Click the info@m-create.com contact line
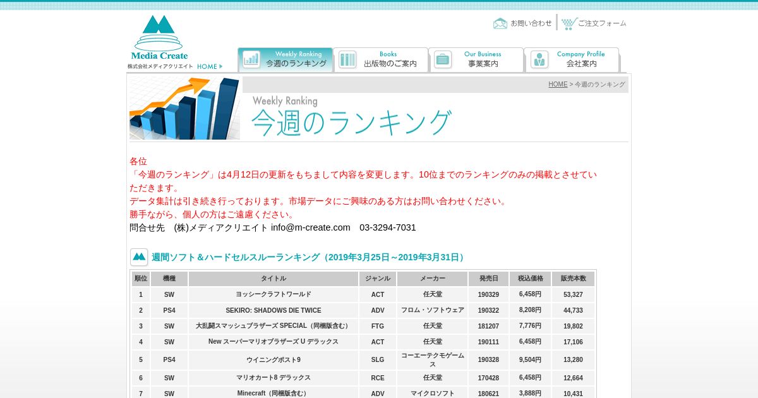The image size is (758, 398). 273,227
